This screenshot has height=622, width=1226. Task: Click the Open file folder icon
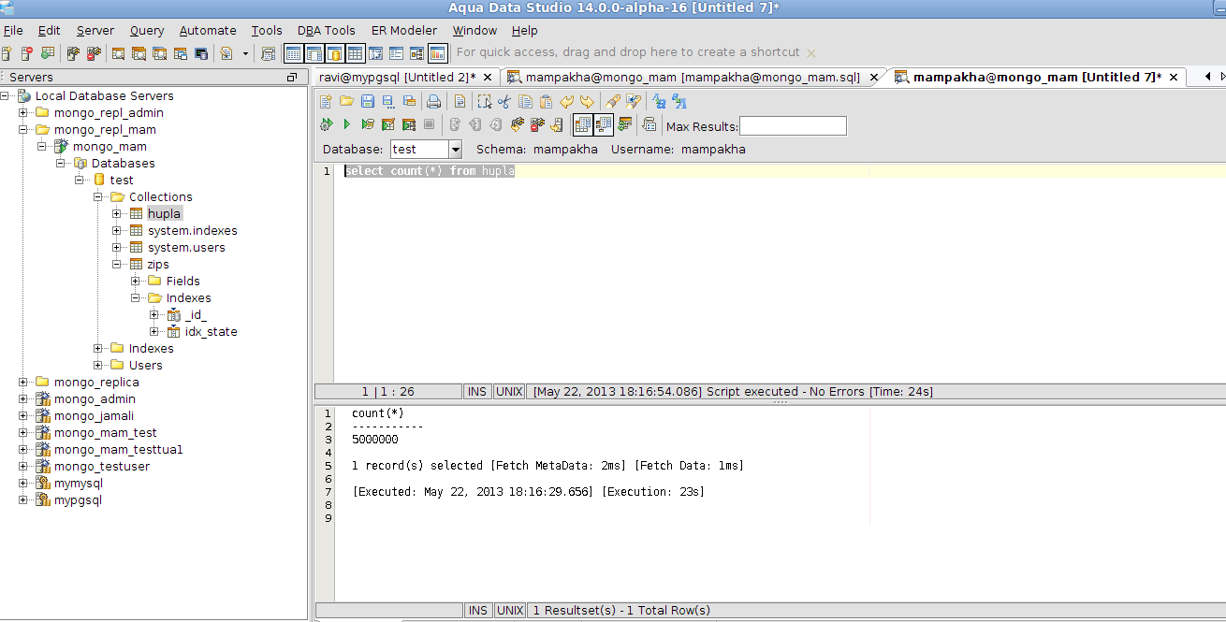click(346, 101)
